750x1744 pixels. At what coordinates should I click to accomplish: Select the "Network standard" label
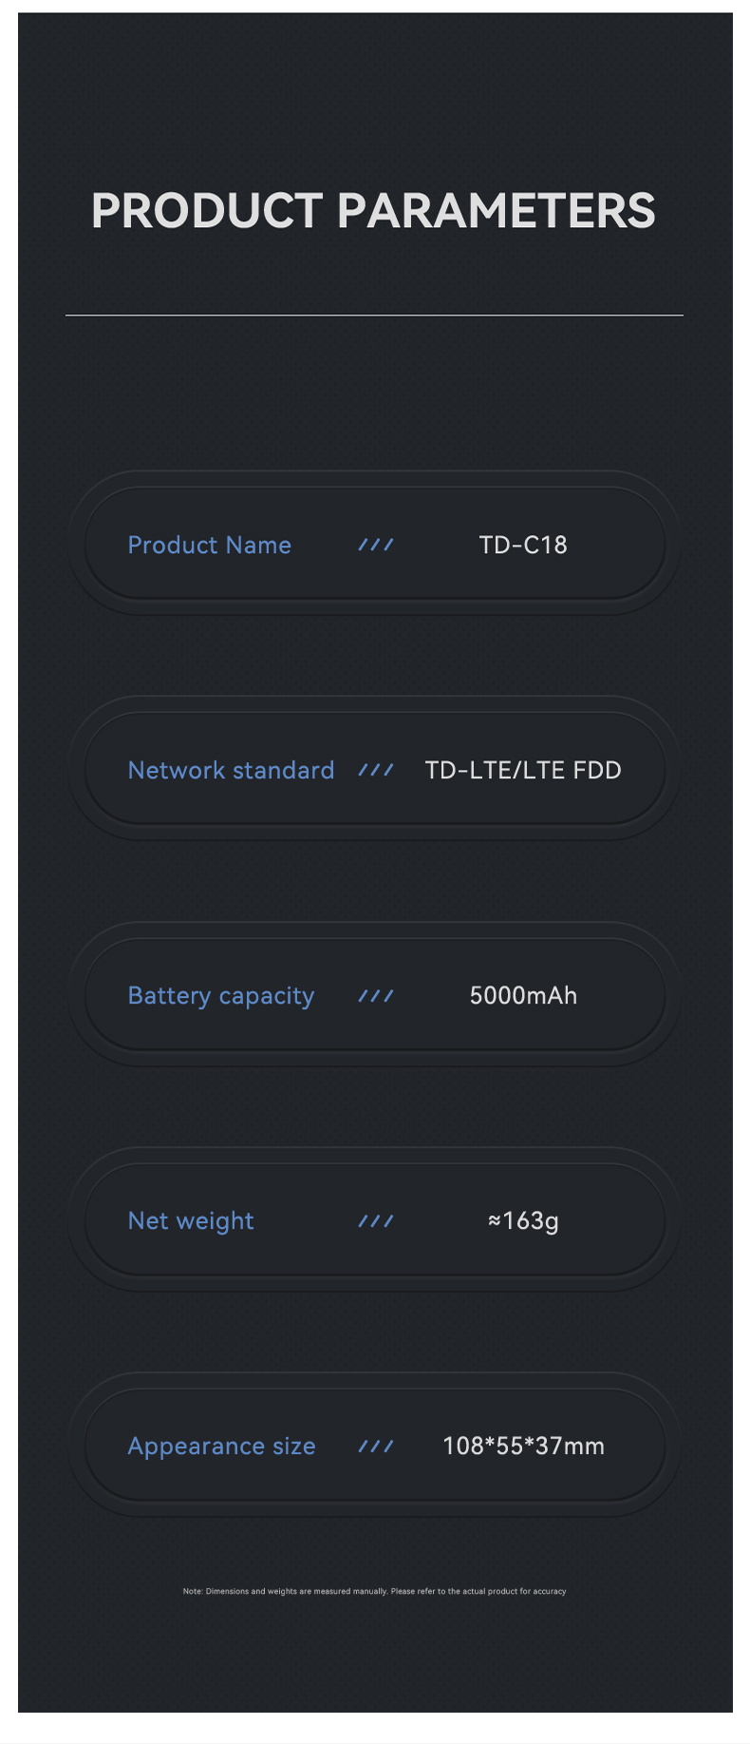pyautogui.click(x=231, y=770)
